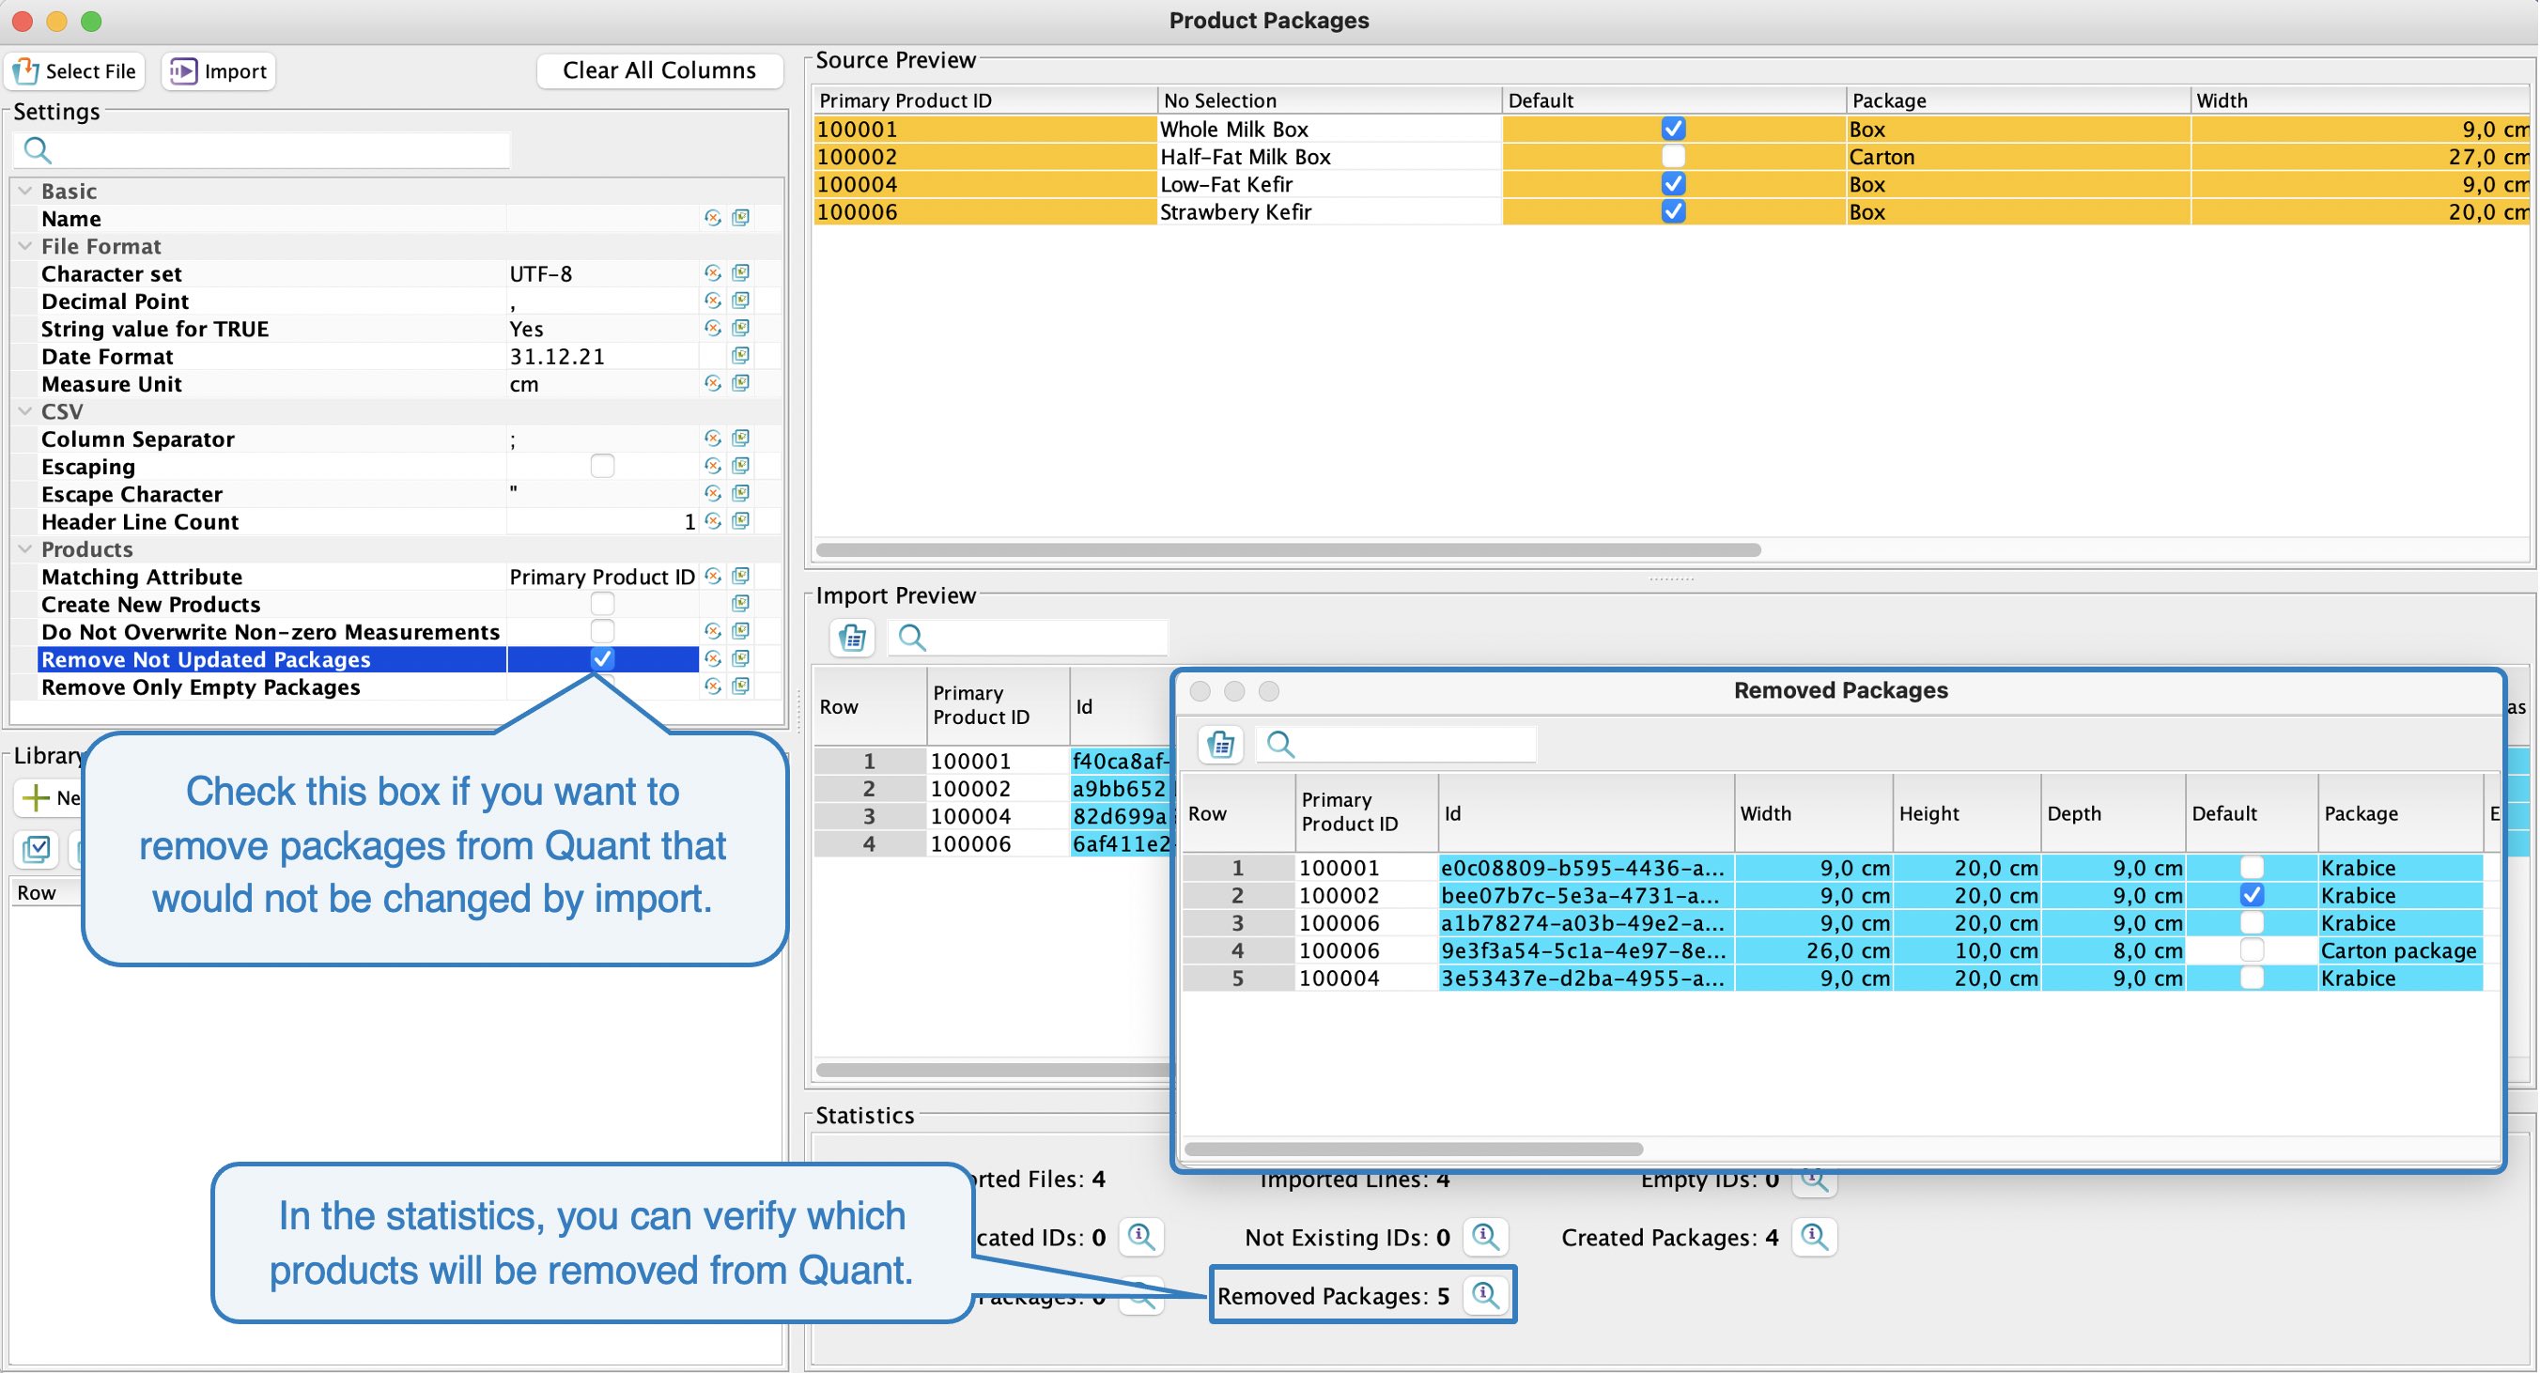Focus the Settings search field
Screen dimensions: 2540x1373
262,150
